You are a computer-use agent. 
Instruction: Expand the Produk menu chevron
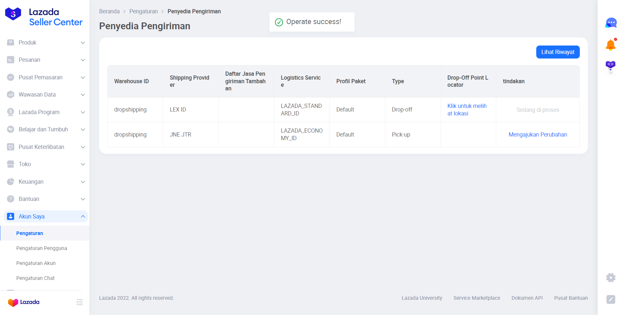(83, 43)
